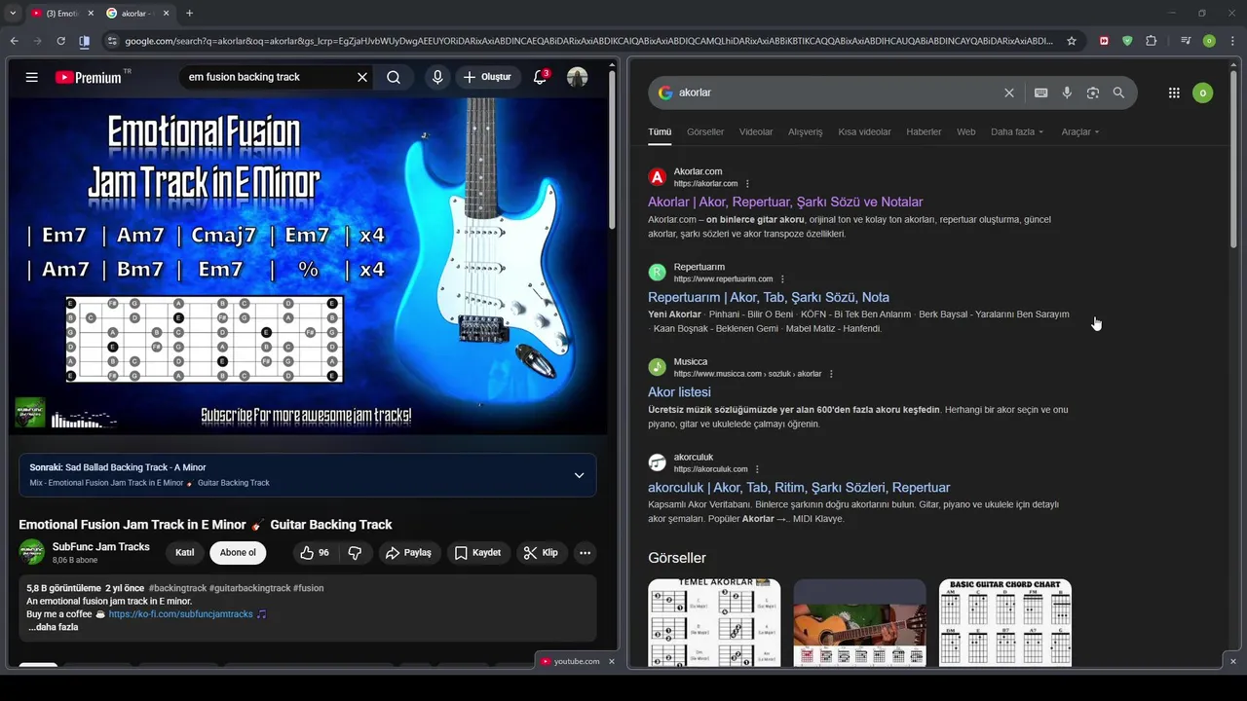Create a clip with Klip button

point(541,553)
